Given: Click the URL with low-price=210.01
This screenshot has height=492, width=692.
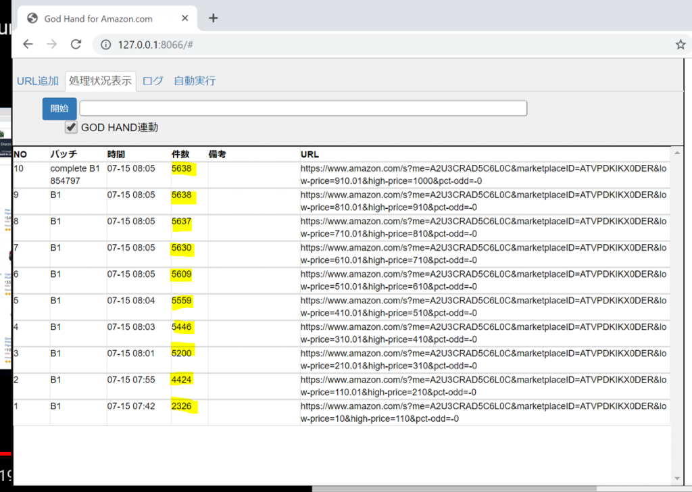Looking at the screenshot, I should [x=484, y=360].
